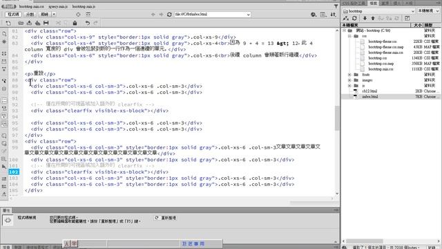Click the code editor vertical scrollbar thumb

point(337,118)
